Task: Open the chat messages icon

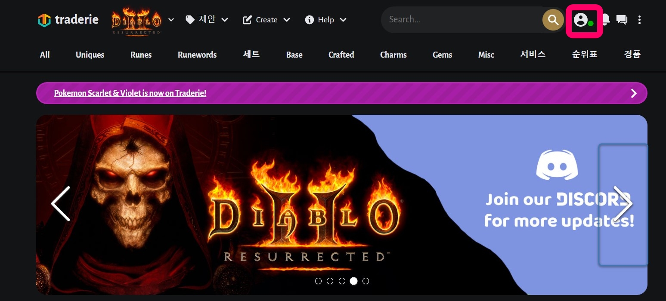Action: click(x=622, y=20)
